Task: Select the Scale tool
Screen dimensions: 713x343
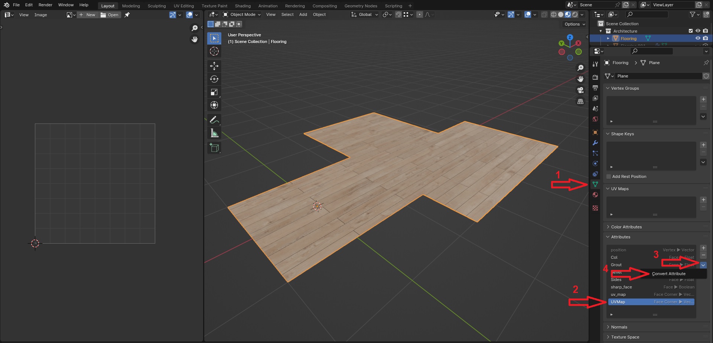Action: [x=214, y=92]
